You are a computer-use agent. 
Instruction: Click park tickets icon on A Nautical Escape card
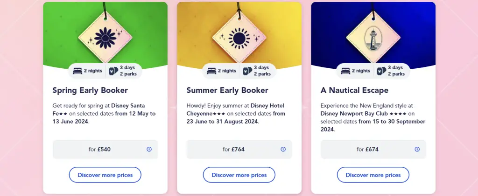tap(382, 71)
